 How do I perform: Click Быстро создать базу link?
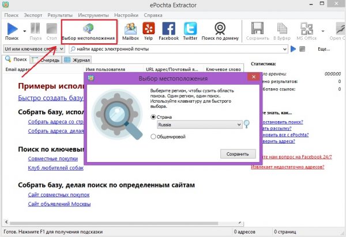51,98
